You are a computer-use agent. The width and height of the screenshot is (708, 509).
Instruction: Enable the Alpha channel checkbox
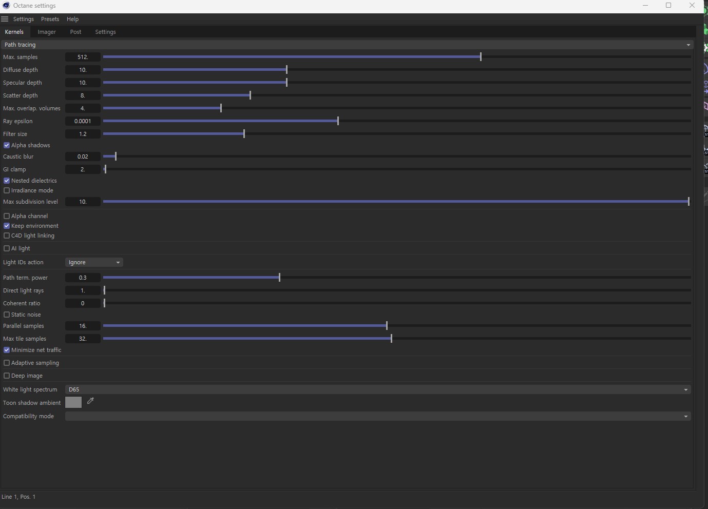point(7,216)
